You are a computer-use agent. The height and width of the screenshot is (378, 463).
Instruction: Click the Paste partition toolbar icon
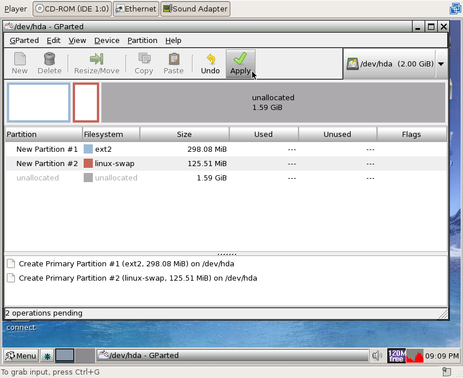174,64
